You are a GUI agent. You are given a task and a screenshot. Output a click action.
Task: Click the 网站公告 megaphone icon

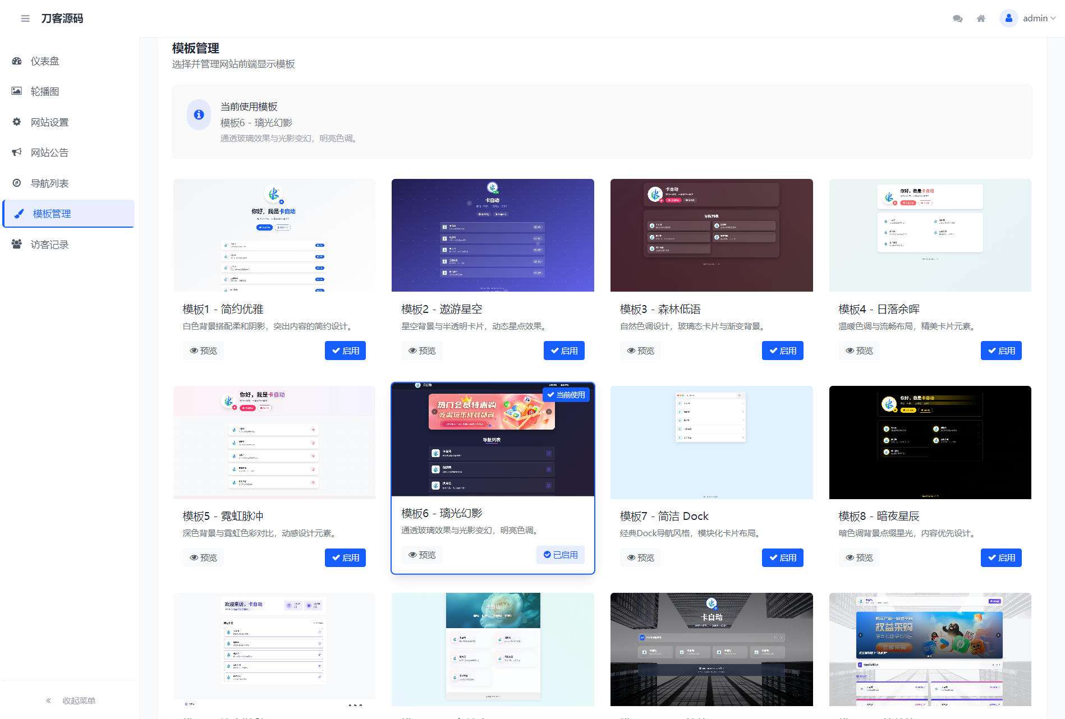point(16,152)
